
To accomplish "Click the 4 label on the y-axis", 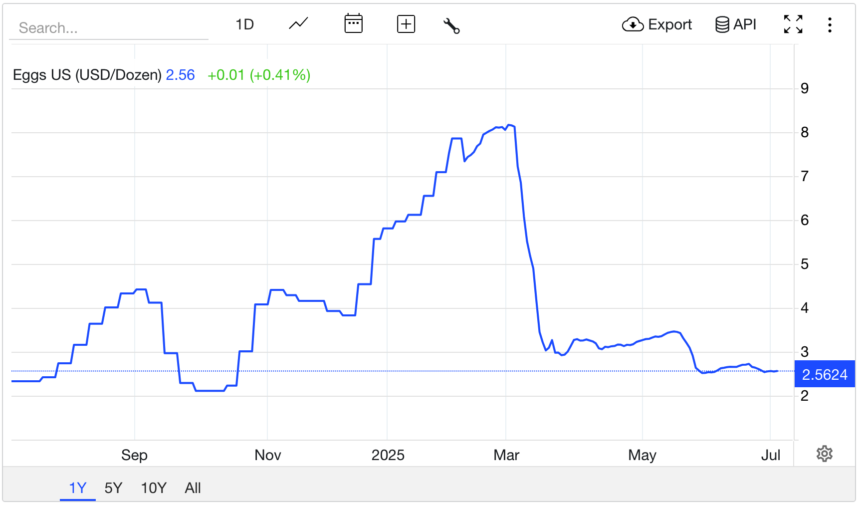I will (x=805, y=308).
